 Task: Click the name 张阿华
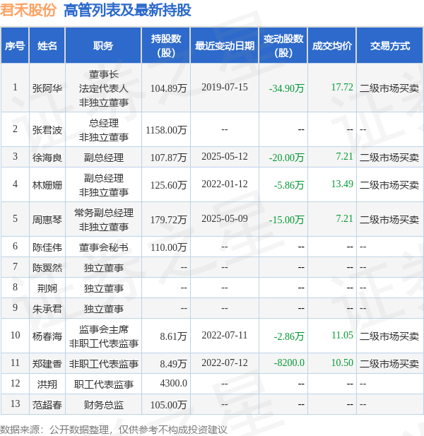pos(47,88)
